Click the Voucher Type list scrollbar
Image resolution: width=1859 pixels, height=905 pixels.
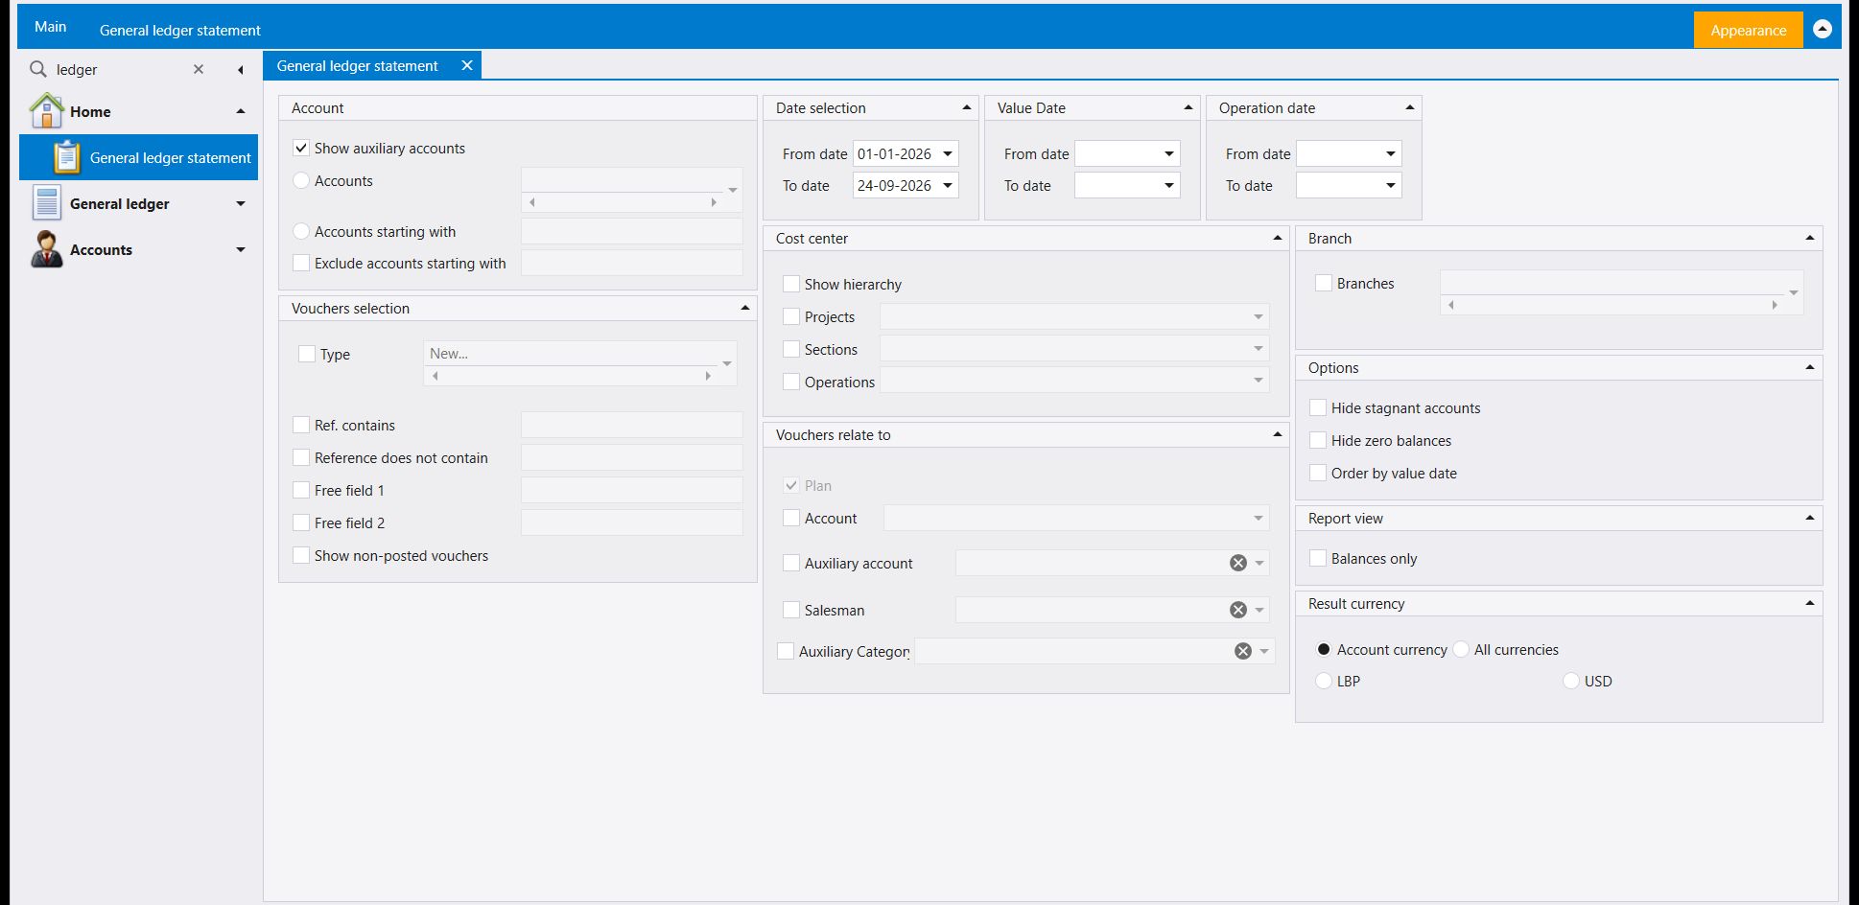coord(572,376)
